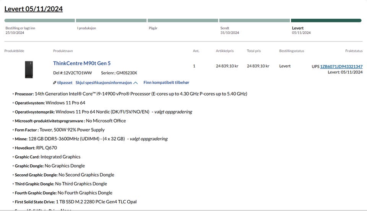Viewport: 367px width, 211px height.
Task: Click the Produktnavn column header
Action: (x=63, y=51)
